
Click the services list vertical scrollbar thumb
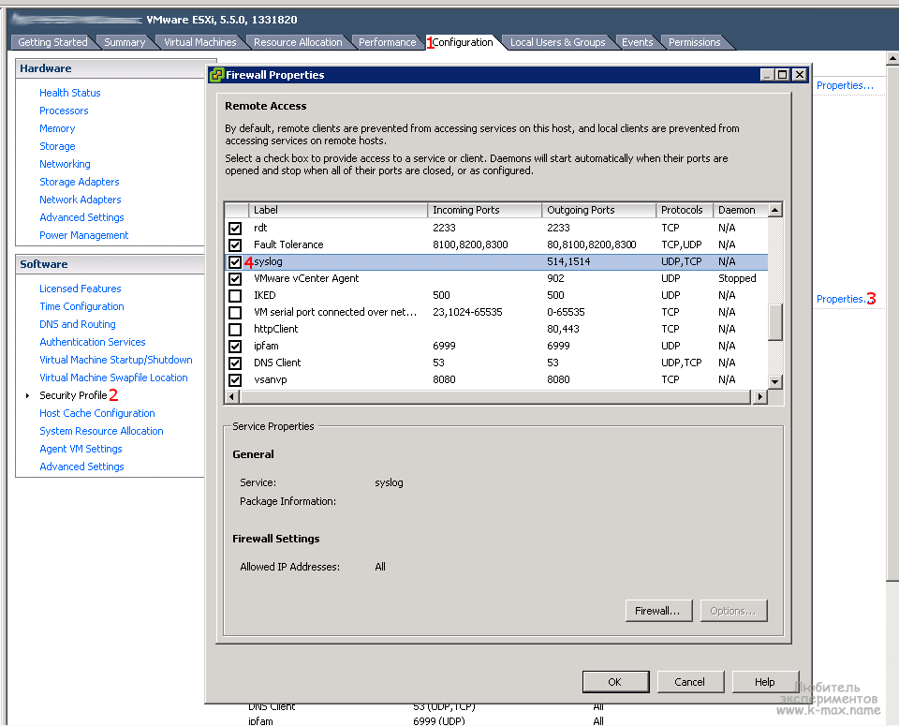click(775, 321)
